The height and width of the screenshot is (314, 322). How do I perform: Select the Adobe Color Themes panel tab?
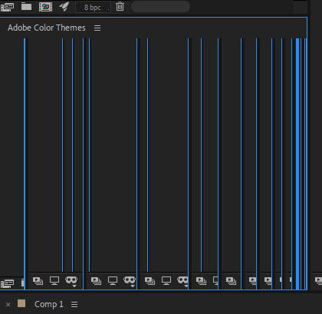[47, 28]
